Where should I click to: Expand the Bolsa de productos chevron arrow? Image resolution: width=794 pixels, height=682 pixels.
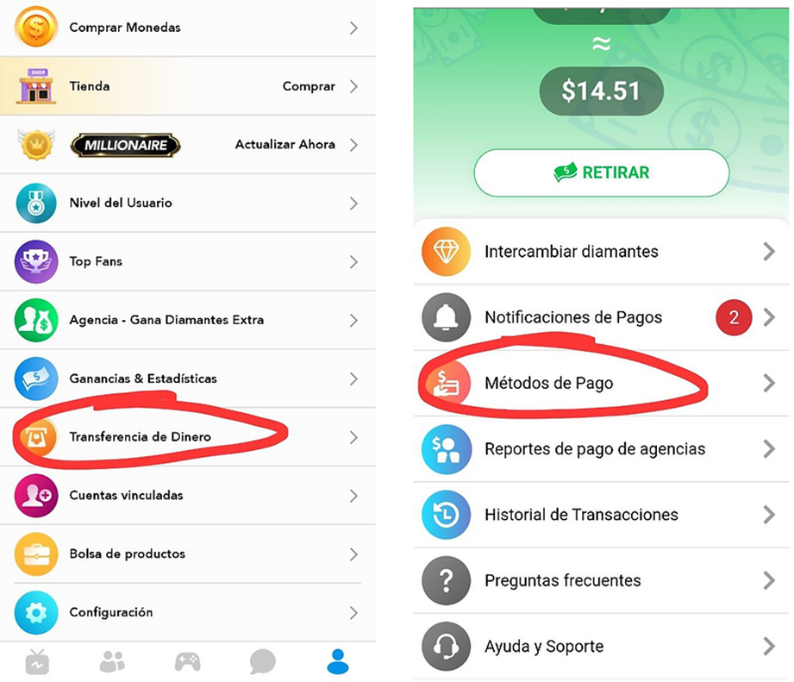353,554
